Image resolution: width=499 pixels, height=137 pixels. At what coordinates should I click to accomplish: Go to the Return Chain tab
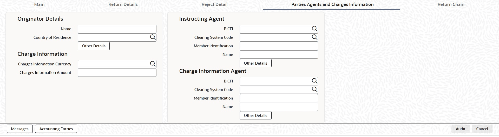coord(451,4)
